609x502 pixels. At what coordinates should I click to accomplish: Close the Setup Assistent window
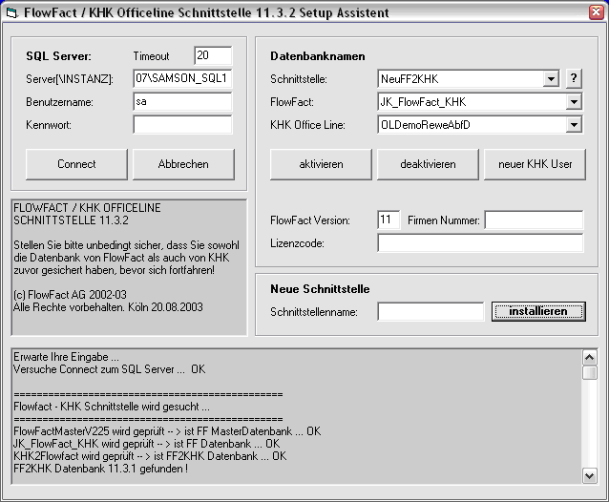pos(596,12)
